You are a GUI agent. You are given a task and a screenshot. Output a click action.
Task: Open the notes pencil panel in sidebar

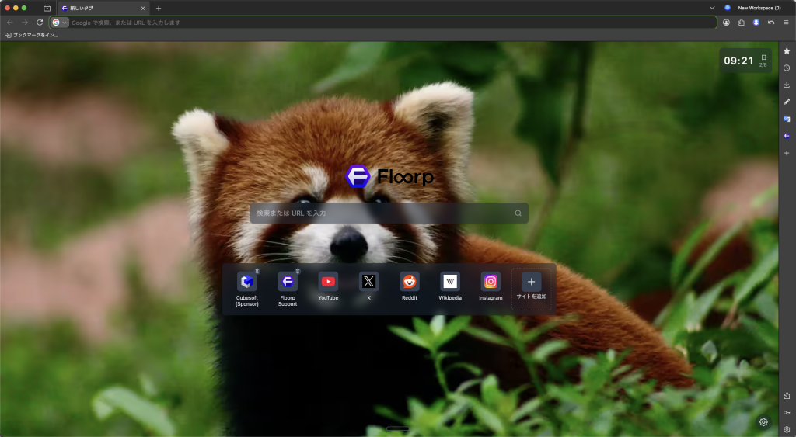[787, 102]
